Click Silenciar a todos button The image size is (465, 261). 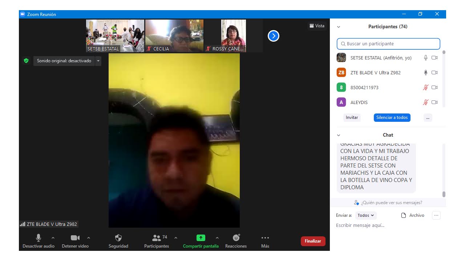tap(392, 117)
